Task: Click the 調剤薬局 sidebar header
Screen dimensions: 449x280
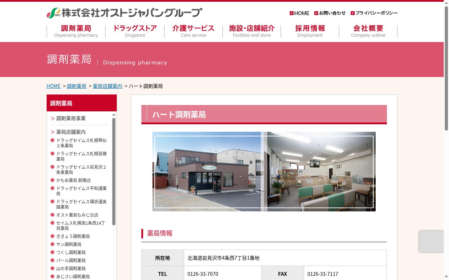Action: tap(82, 103)
